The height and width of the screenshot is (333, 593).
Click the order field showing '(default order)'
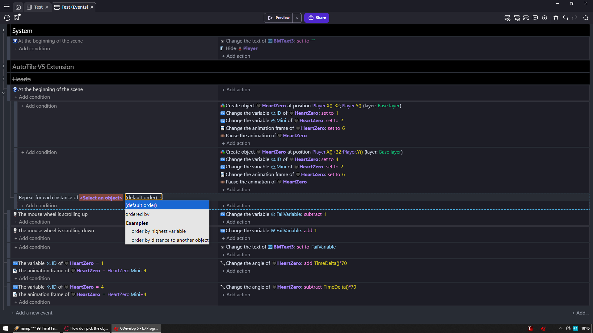(x=143, y=197)
